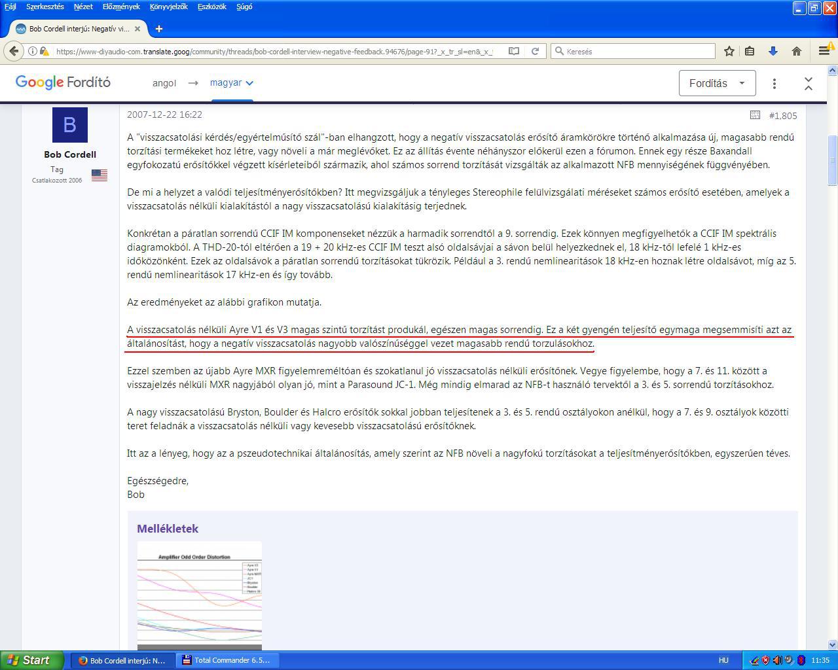Open the Fájl menu

[x=10, y=7]
